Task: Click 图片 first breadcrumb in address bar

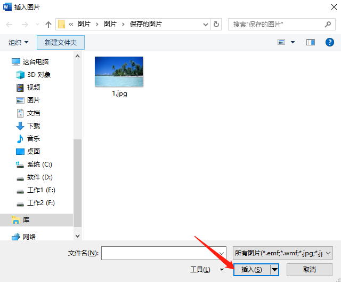Action: click(x=84, y=24)
